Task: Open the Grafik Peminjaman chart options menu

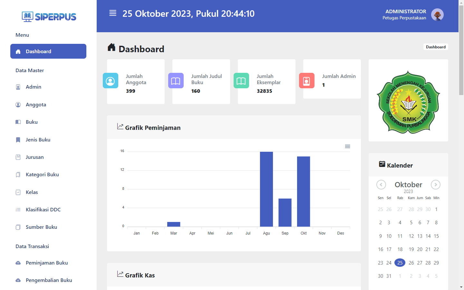Action: (x=347, y=147)
